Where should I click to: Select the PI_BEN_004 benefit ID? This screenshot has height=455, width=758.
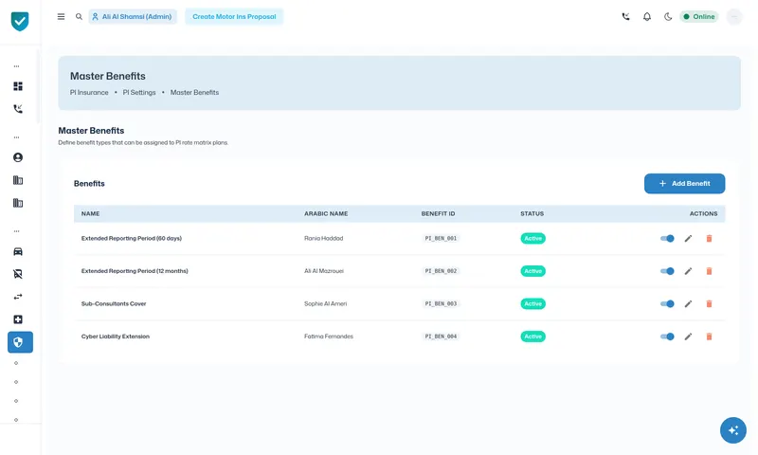[x=441, y=337]
